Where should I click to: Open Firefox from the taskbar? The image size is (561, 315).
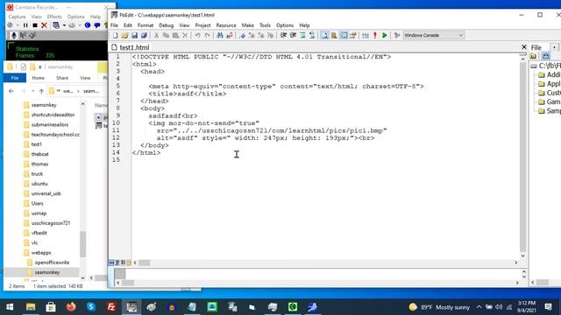point(71,307)
